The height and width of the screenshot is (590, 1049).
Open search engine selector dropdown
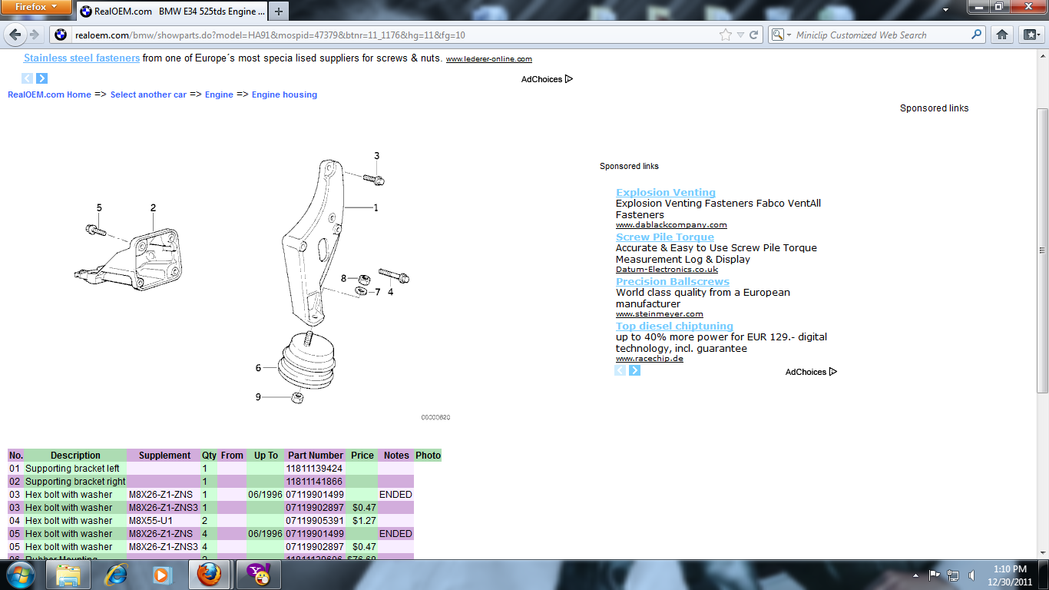point(781,35)
